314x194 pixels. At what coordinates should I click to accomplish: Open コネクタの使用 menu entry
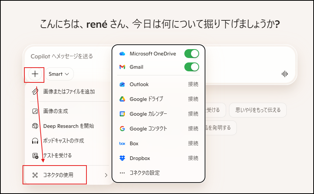tap(69, 175)
